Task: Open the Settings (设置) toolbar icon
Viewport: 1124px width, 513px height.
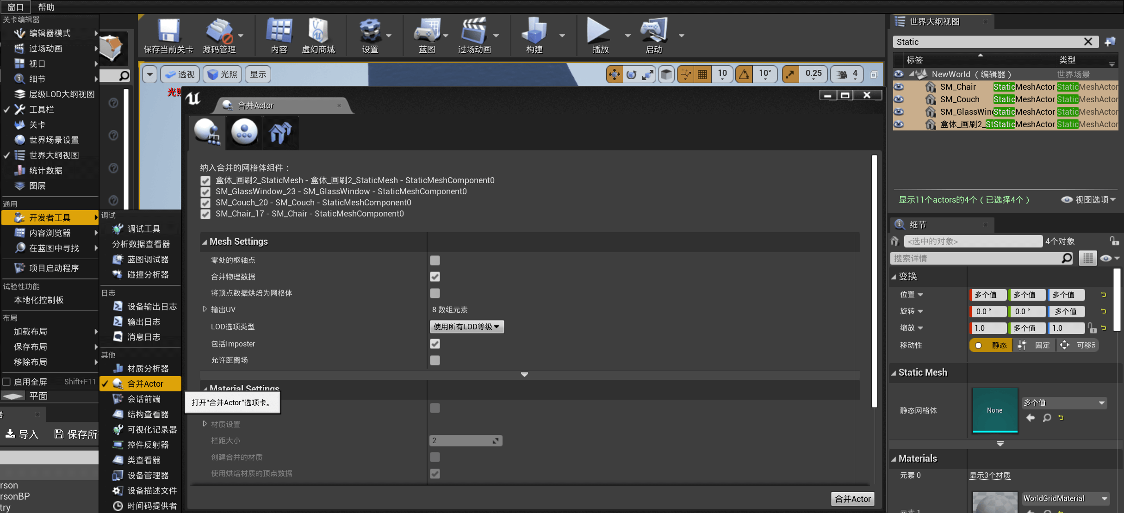Action: (370, 36)
